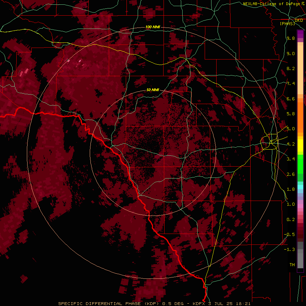Click the -1.3 value on the color scale
Image resolution: width=306 pixels, height=306 pixels.
click(289, 250)
